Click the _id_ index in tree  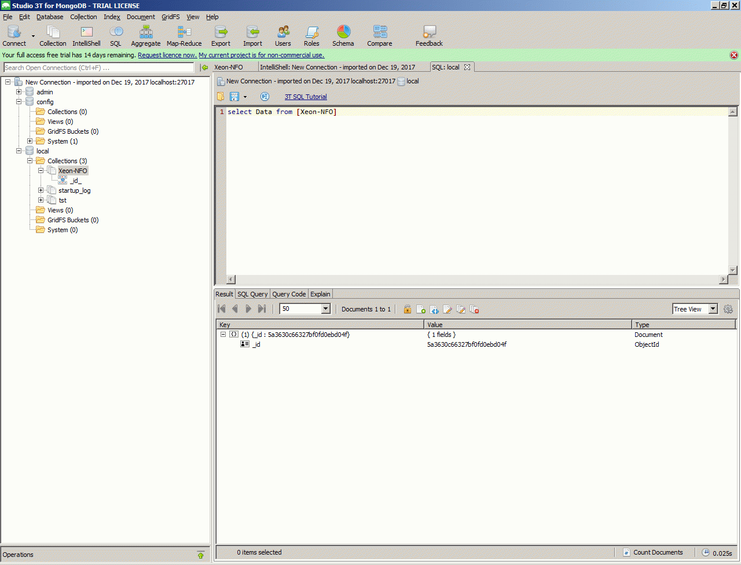(75, 181)
